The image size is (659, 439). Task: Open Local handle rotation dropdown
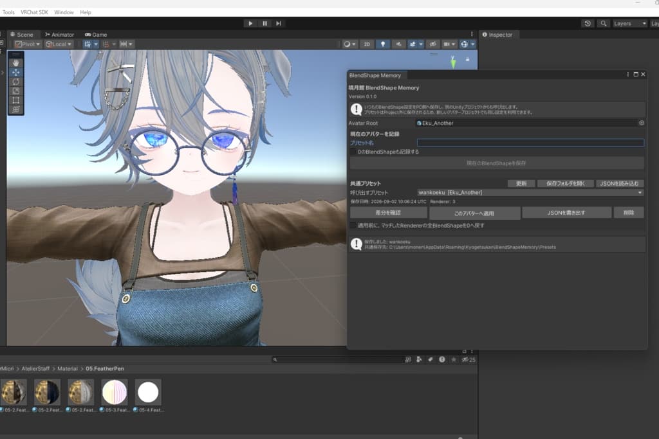(x=59, y=44)
